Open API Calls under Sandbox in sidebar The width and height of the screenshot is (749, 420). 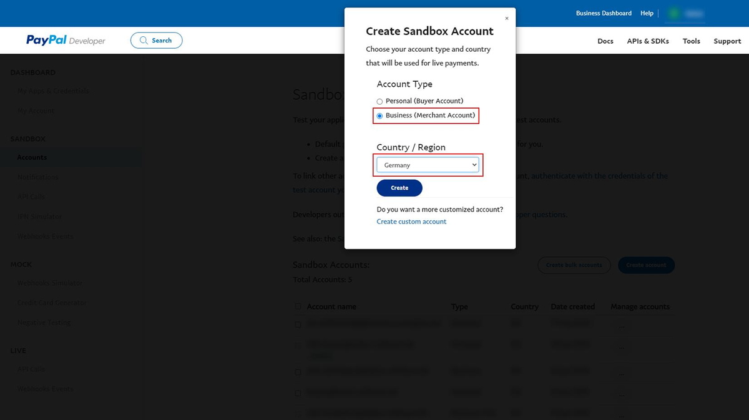31,197
